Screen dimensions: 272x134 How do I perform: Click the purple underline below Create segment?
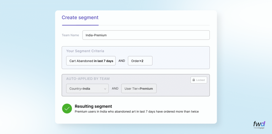pos(80,25)
